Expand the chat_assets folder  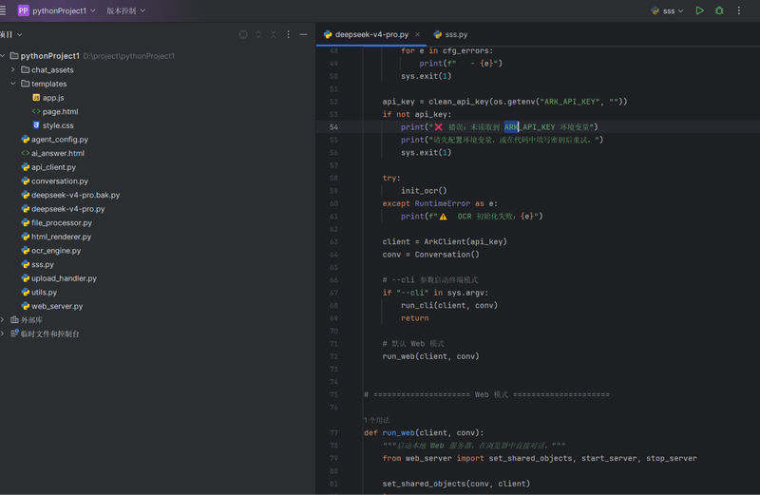(13, 69)
